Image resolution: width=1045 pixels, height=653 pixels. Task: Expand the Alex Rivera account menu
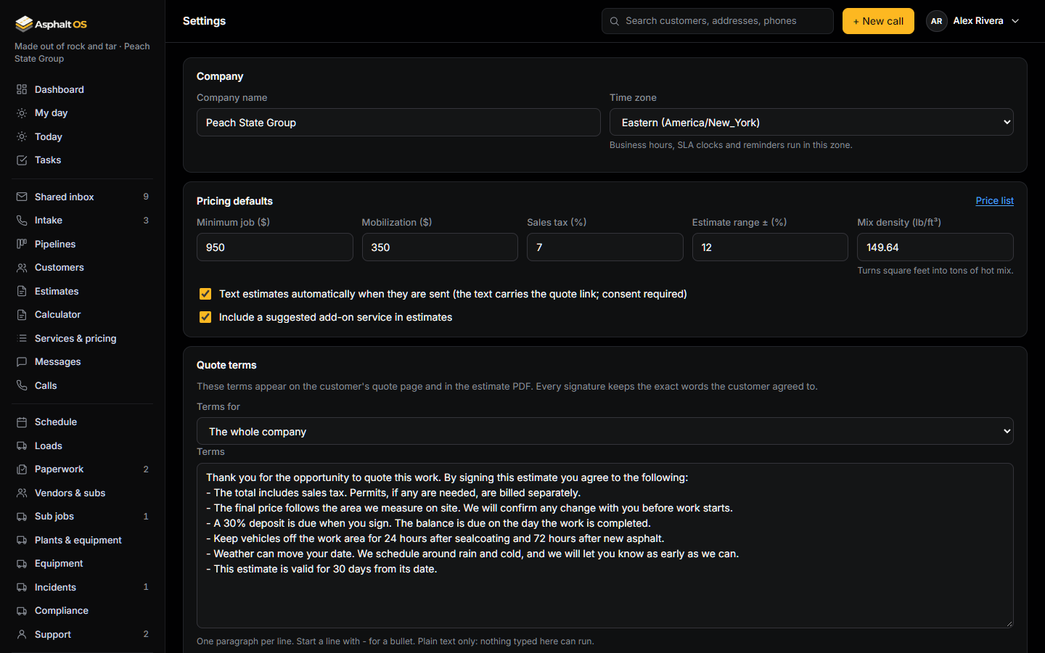[973, 21]
